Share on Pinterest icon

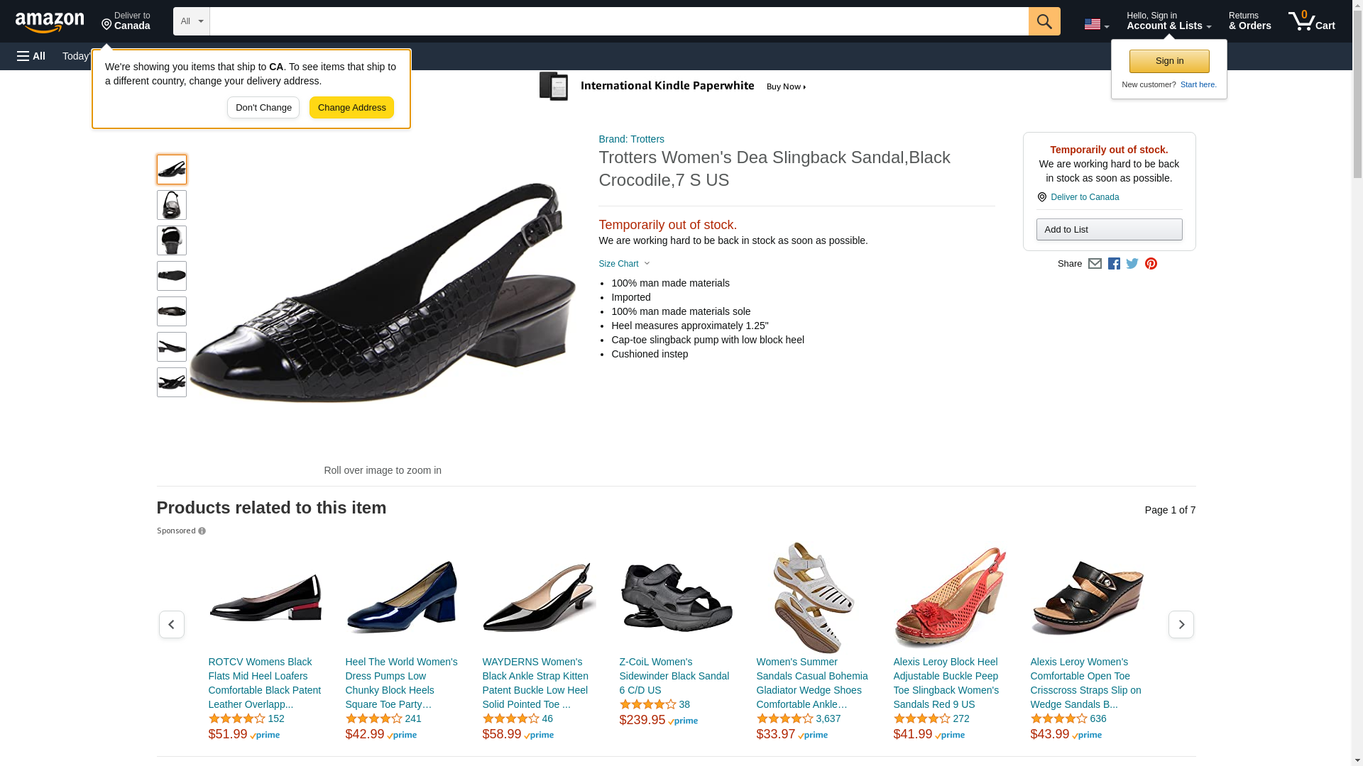(x=1151, y=264)
